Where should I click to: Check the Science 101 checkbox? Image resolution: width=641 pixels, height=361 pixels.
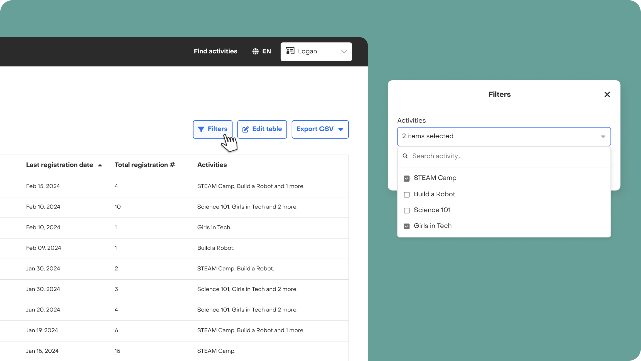(x=407, y=210)
